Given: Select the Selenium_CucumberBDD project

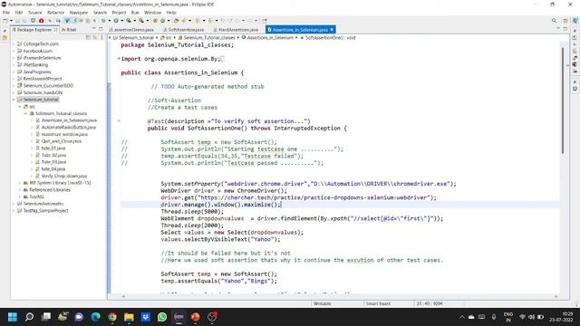Looking at the screenshot, I should tap(45, 86).
